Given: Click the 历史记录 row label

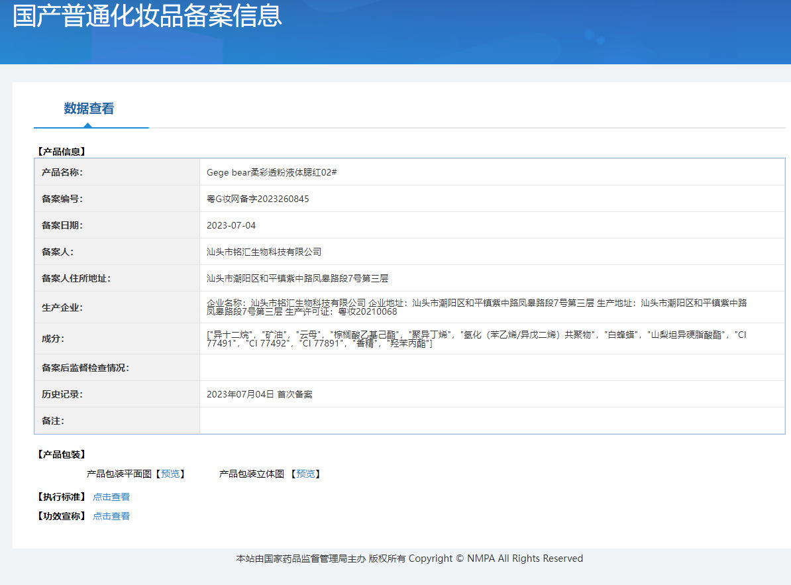Looking at the screenshot, I should (62, 394).
